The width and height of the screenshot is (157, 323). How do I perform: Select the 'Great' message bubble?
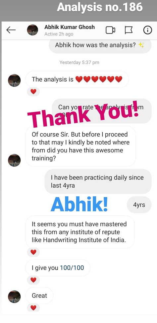point(39,295)
